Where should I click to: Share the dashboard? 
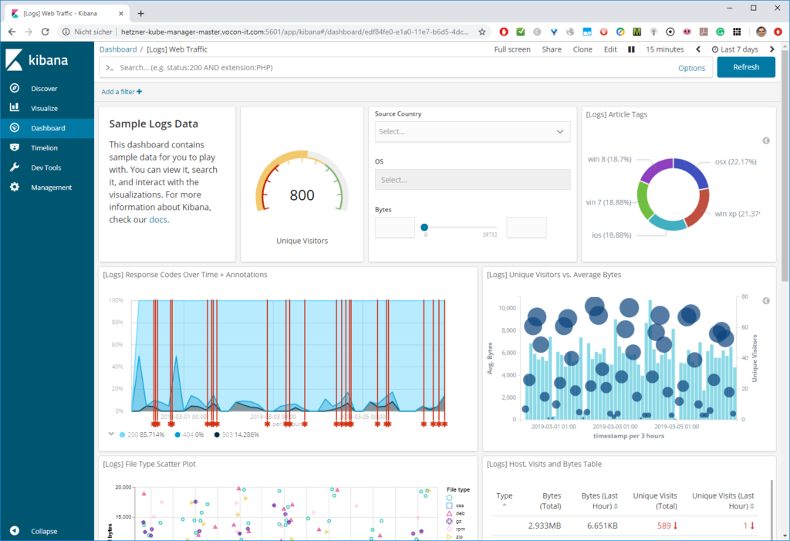552,49
